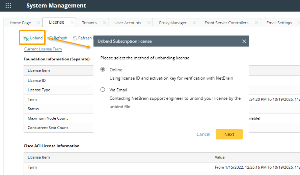
Task: Close the Unbind Subscription license dialog
Action: click(x=244, y=41)
